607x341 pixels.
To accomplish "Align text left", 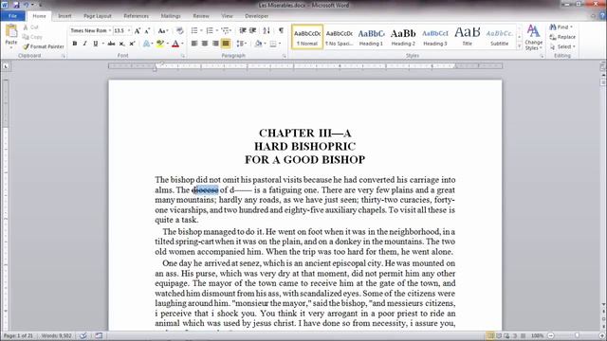I will click(194, 44).
